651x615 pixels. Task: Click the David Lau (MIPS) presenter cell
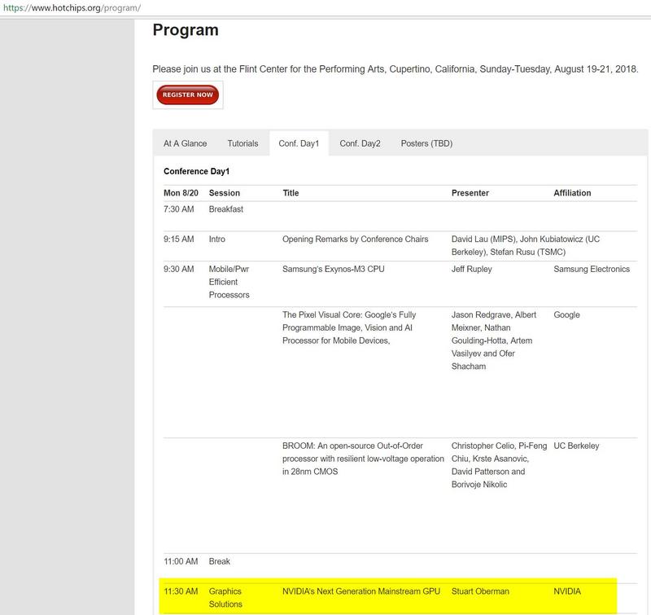525,245
